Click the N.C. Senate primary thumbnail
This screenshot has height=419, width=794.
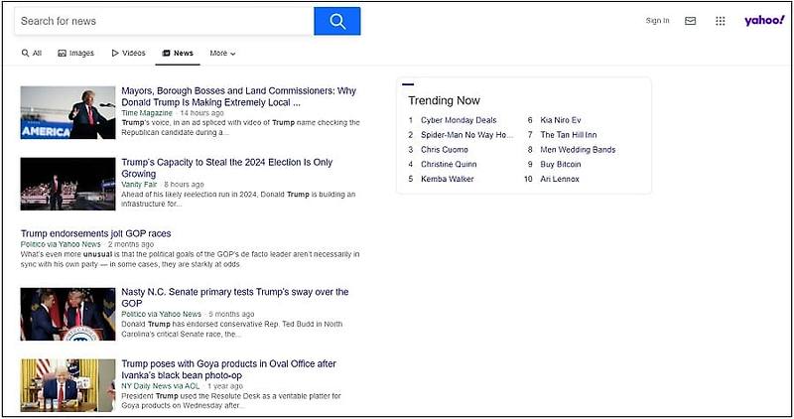67,314
